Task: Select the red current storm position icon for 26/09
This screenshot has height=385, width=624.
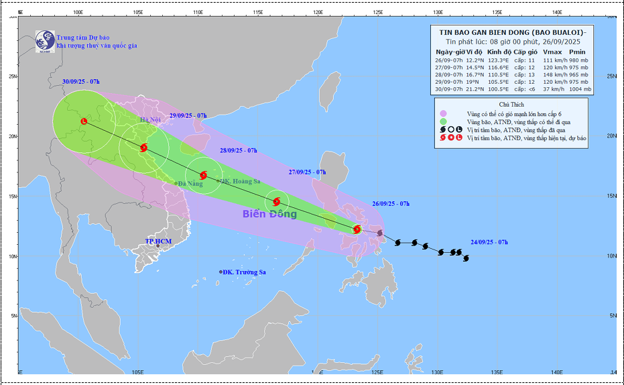Action: click(357, 229)
